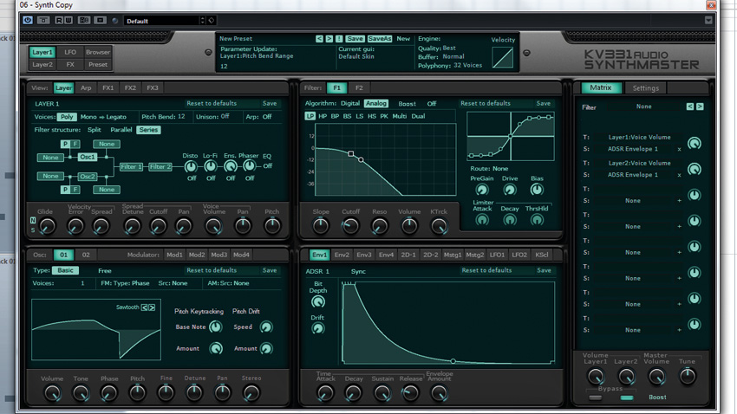Click the next preset arrow button
Image resolution: width=737 pixels, height=414 pixels.
pyautogui.click(x=329, y=39)
